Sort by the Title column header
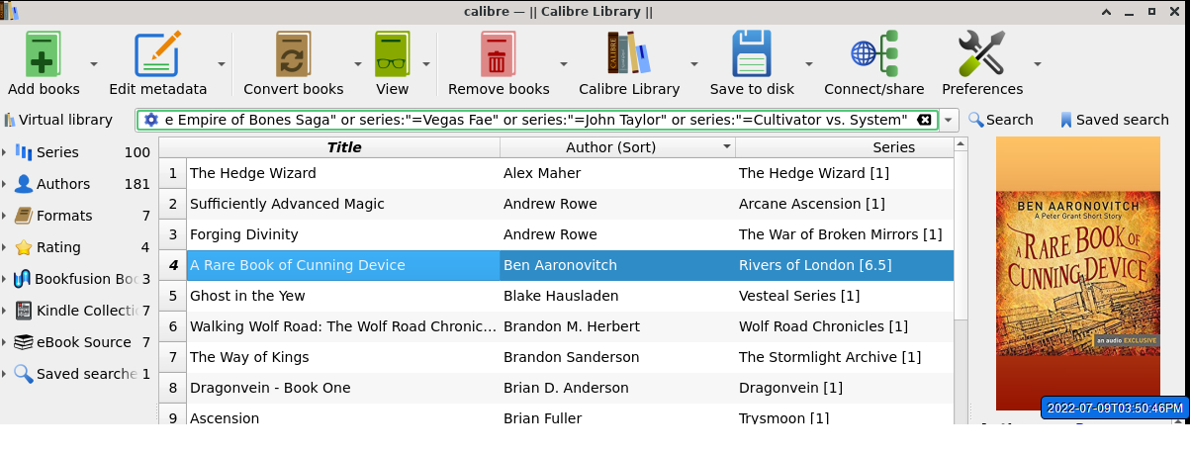 (343, 147)
